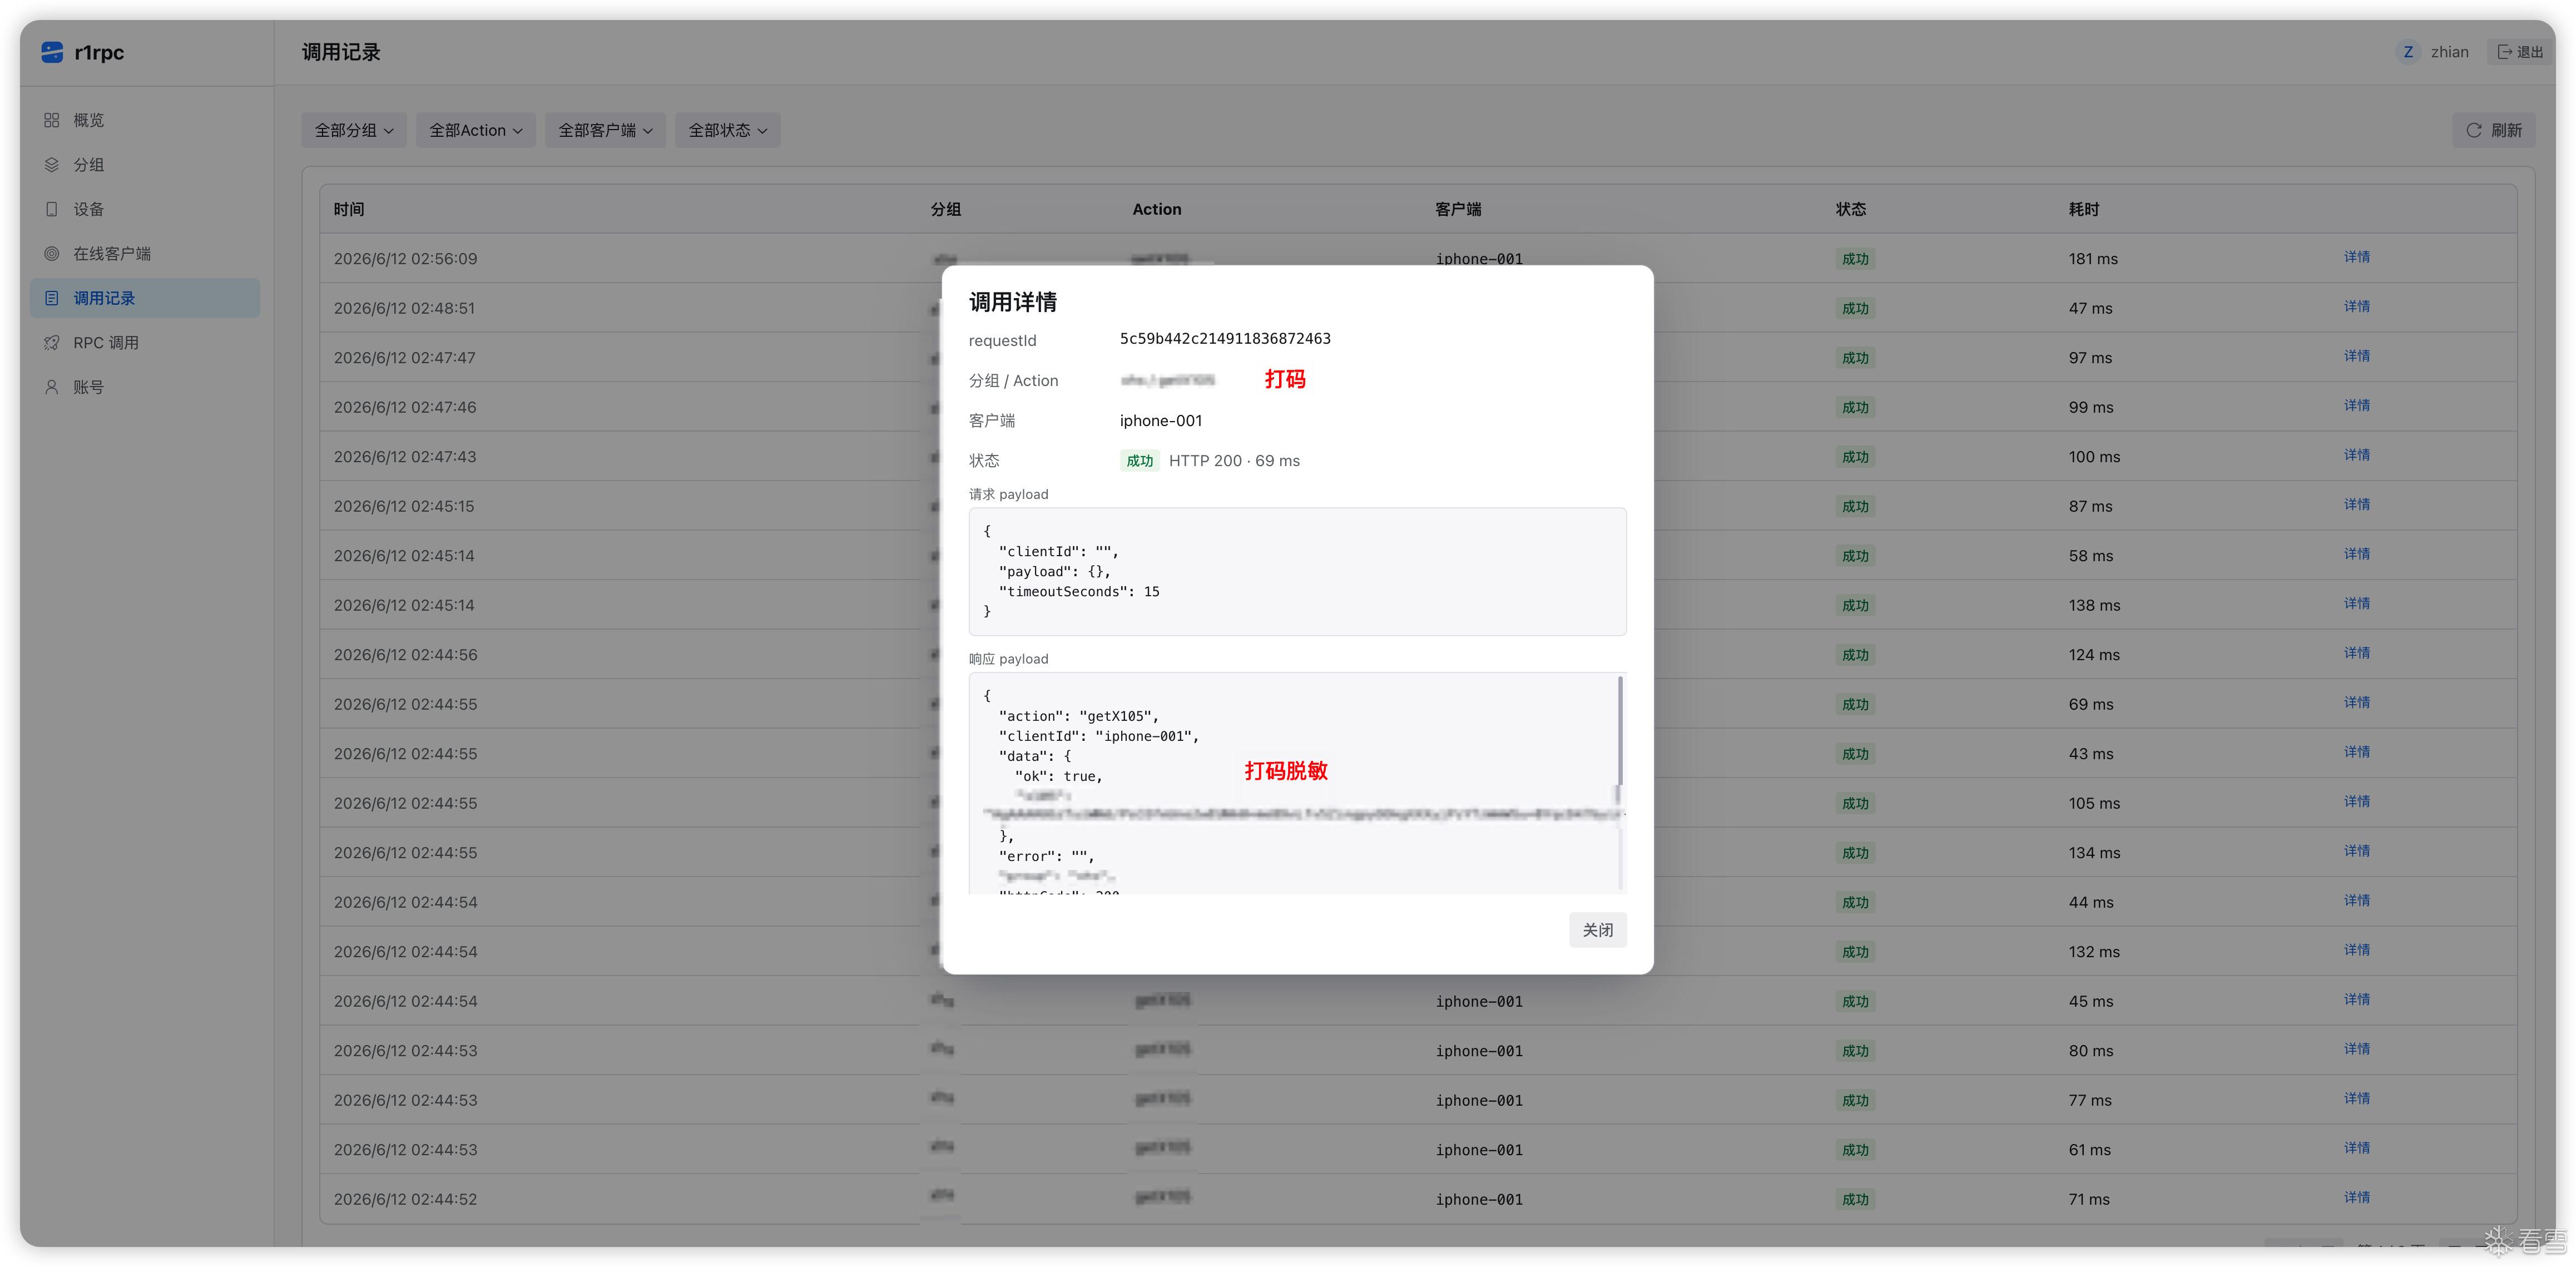Open 详情 for the 80 ms row

[2357, 1049]
